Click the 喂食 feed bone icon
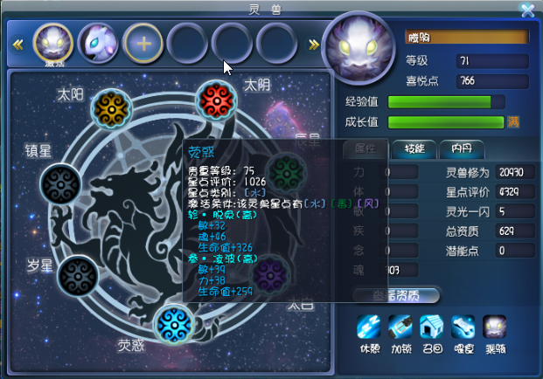The width and height of the screenshot is (543, 379). tap(463, 327)
